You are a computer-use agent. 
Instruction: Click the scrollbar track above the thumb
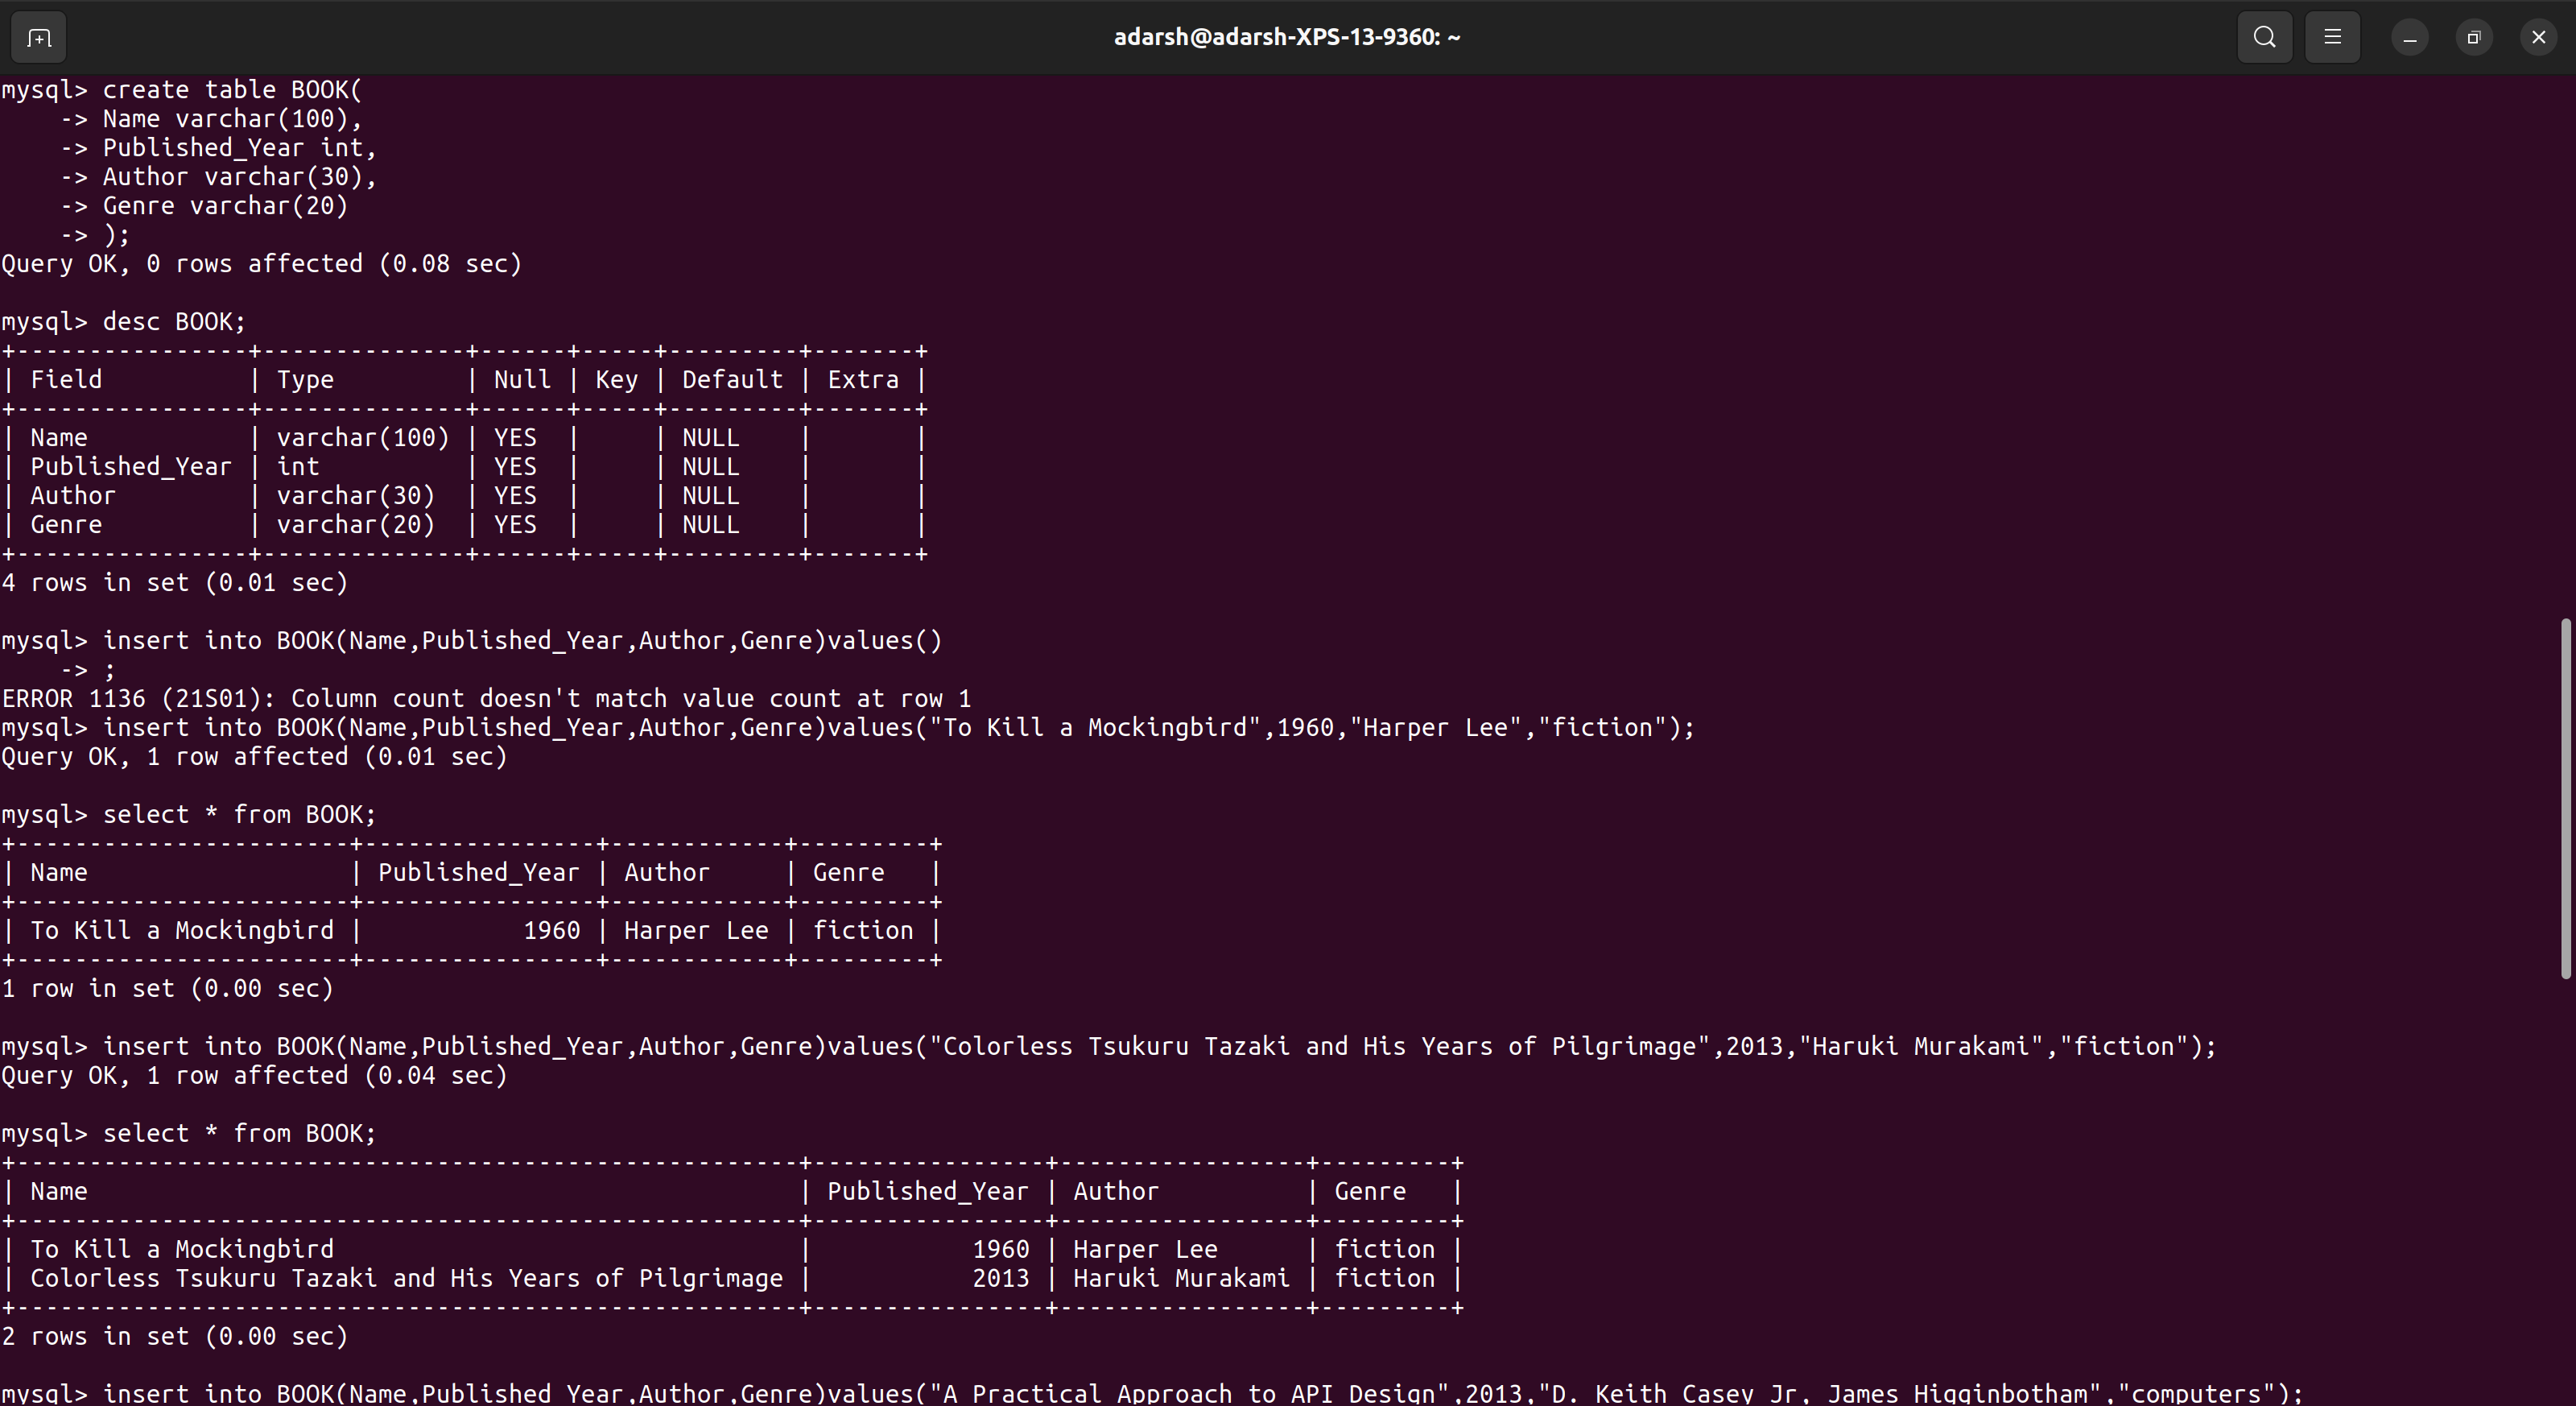2565,350
